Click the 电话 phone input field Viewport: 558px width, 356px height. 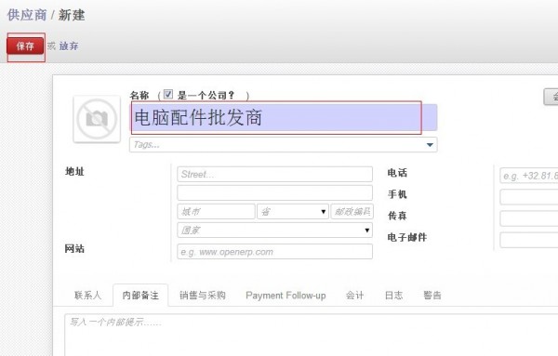[x=529, y=176]
